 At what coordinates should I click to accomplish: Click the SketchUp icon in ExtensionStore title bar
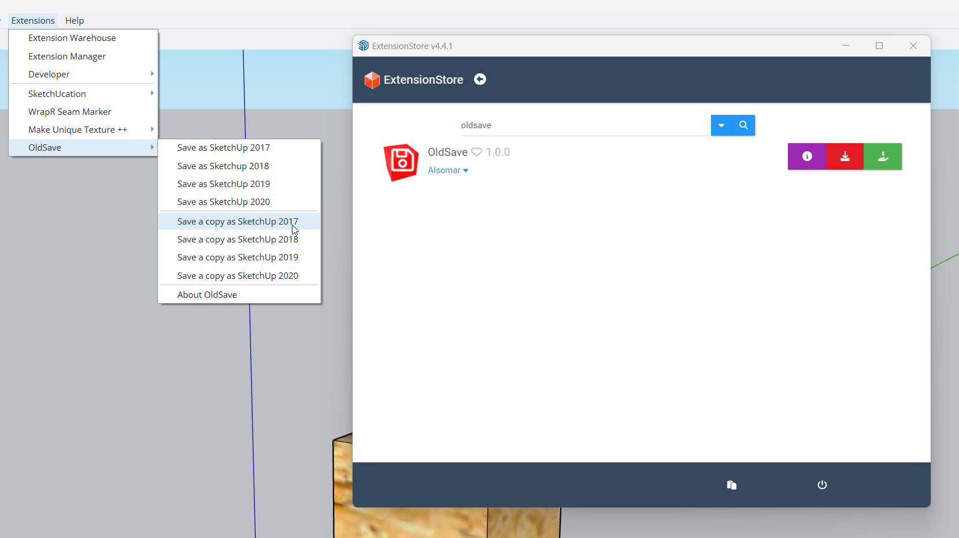[x=364, y=46]
